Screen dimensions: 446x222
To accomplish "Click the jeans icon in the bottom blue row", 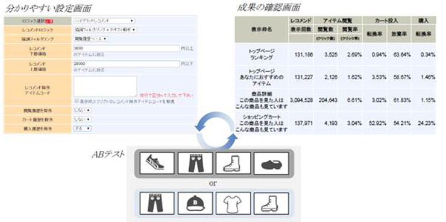I will (x=157, y=203).
